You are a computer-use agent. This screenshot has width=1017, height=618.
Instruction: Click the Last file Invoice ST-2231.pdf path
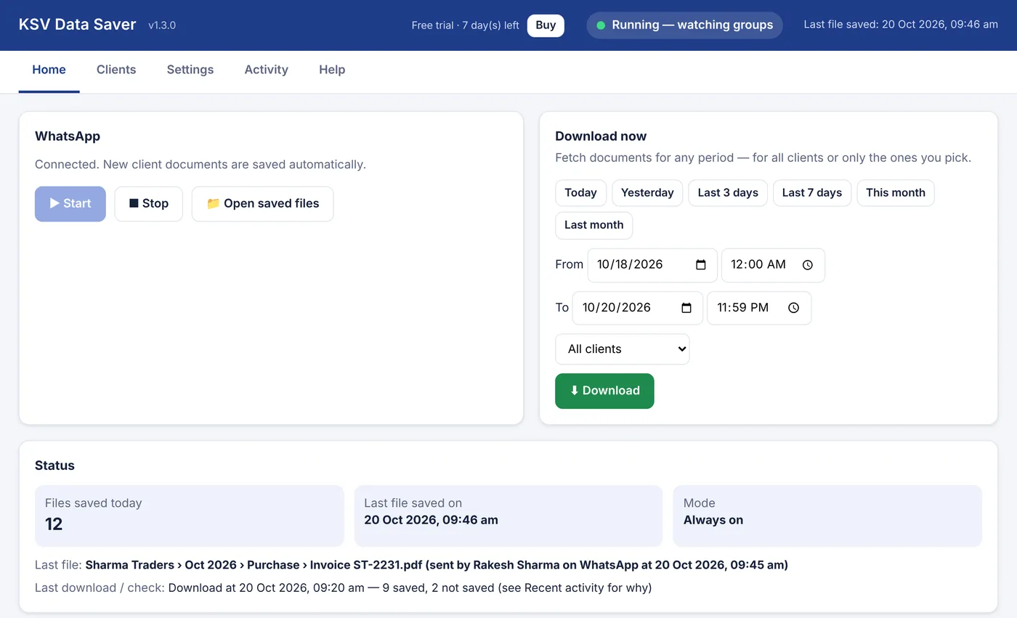(x=437, y=565)
